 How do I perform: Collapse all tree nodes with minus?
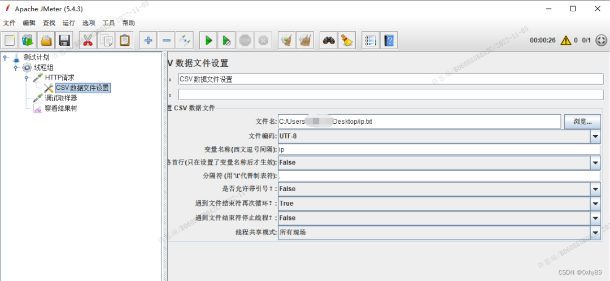point(166,40)
